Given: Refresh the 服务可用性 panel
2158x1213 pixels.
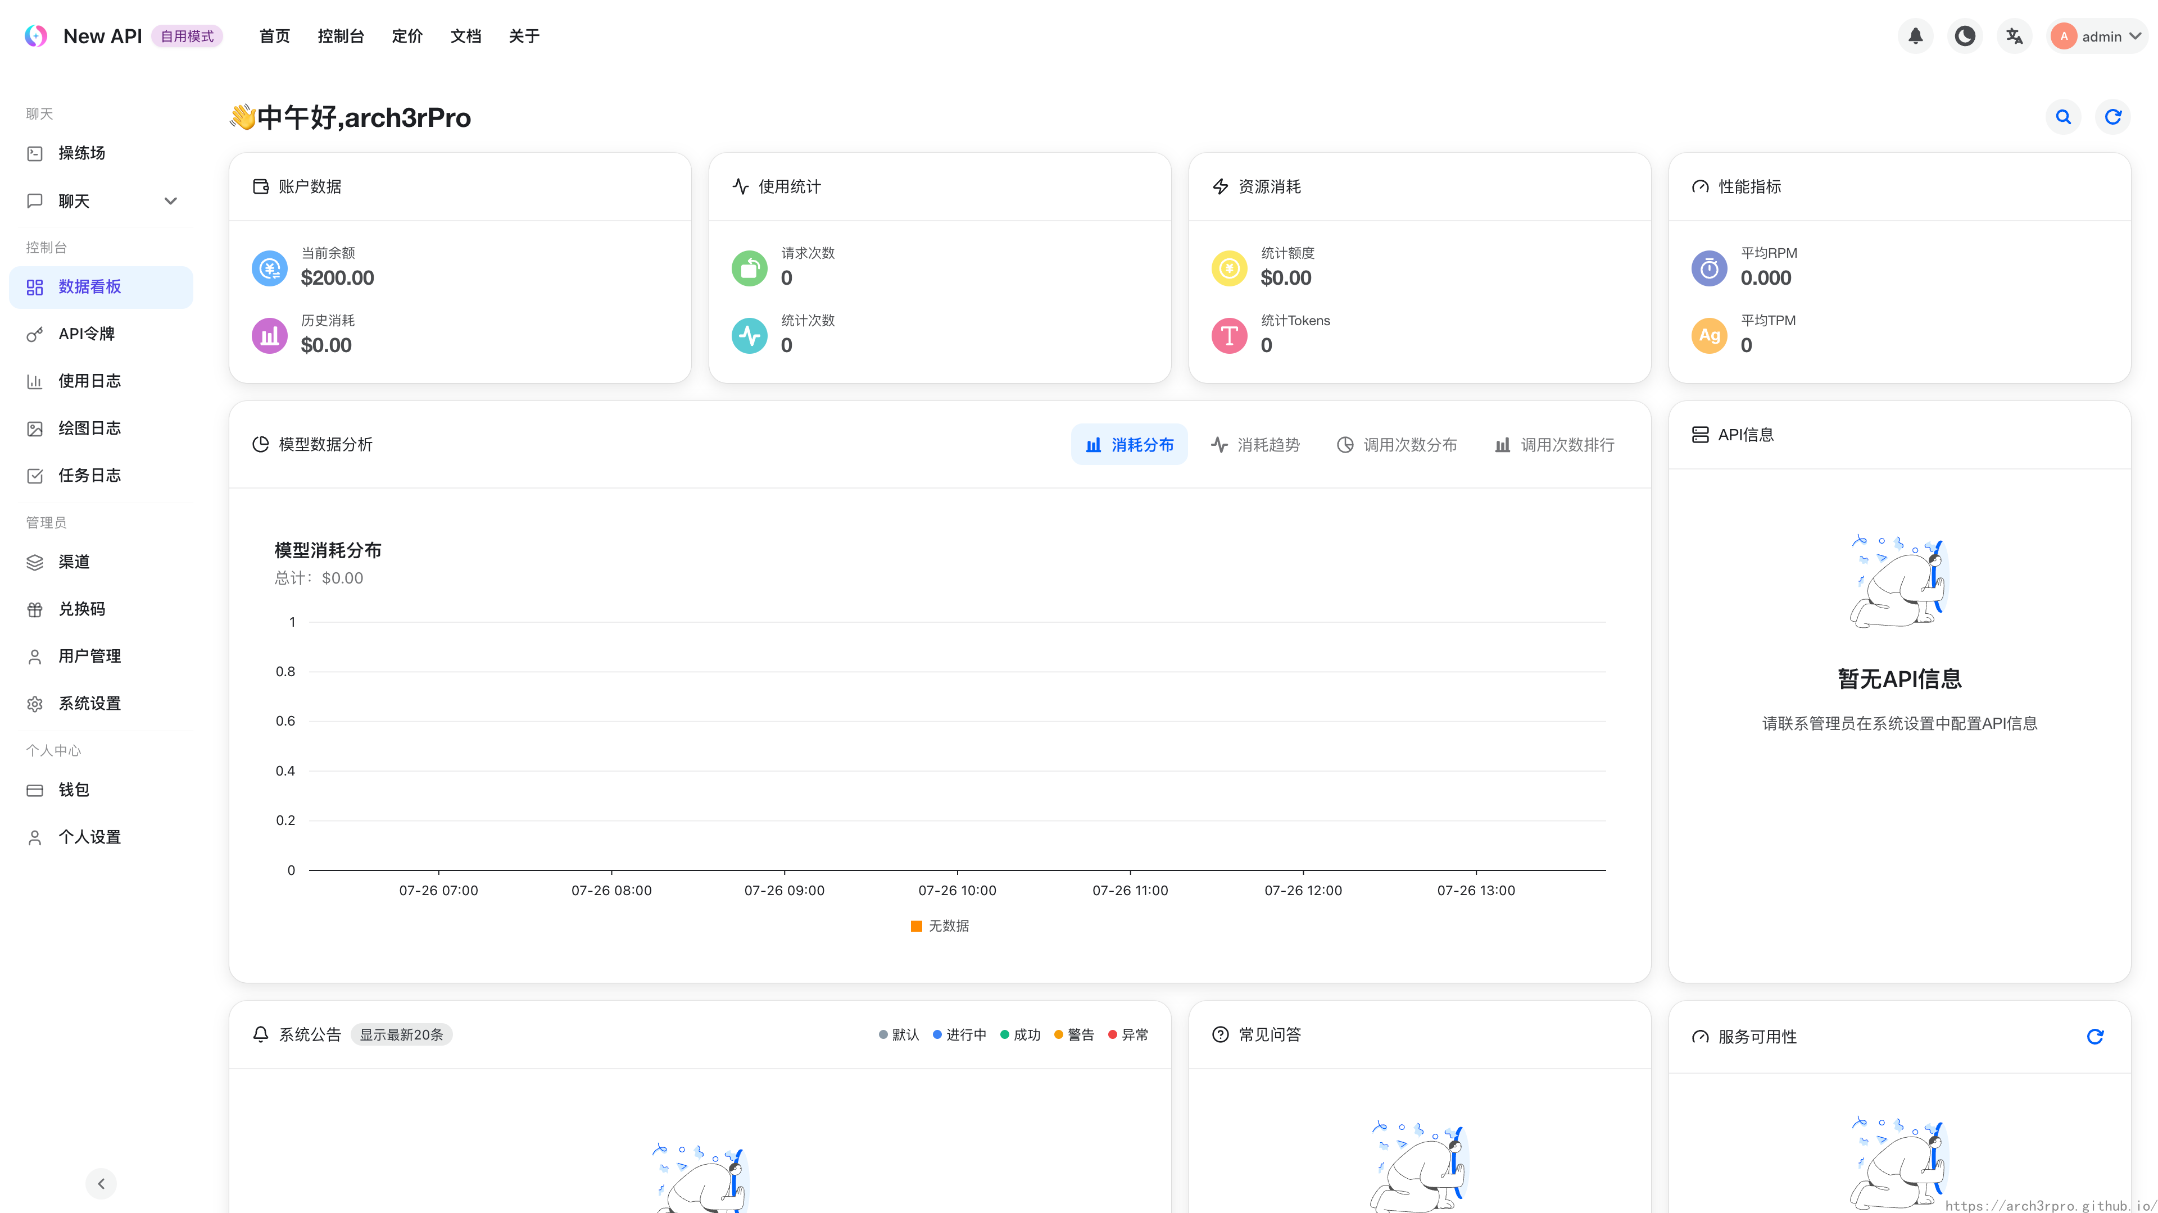Looking at the screenshot, I should 2094,1036.
